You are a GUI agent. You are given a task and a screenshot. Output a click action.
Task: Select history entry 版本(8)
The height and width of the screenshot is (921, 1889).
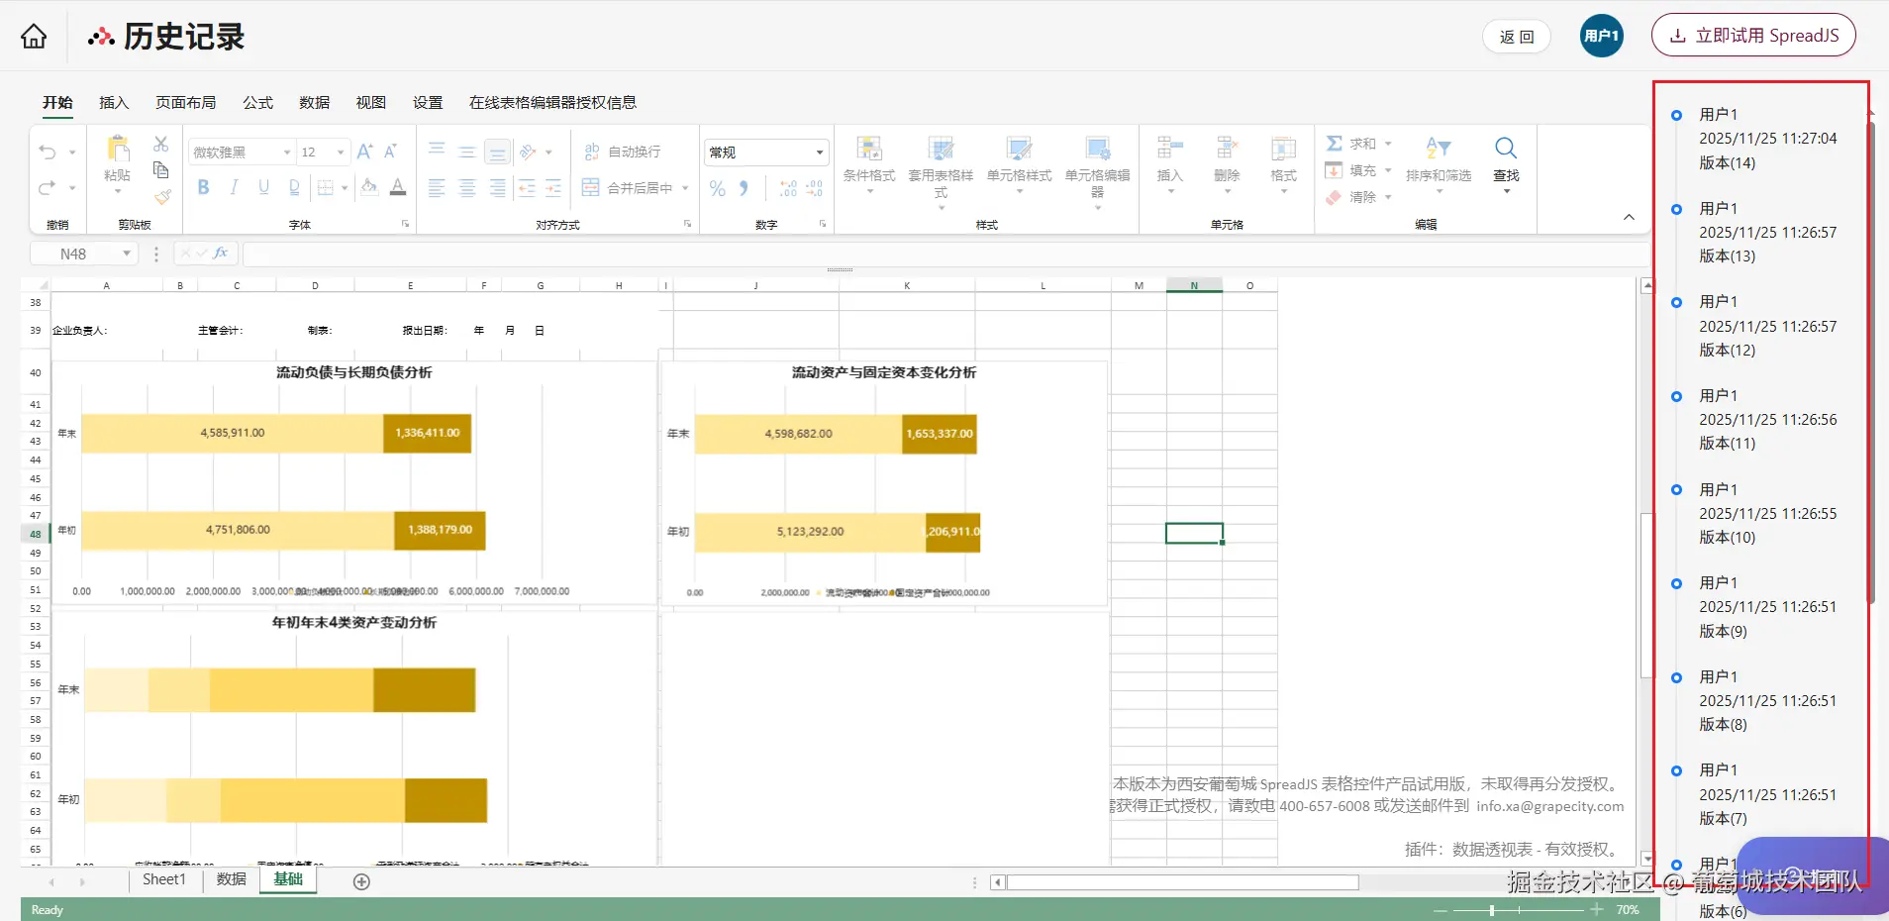[1767, 700]
